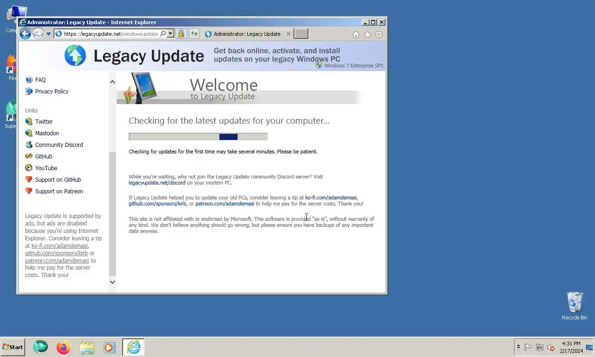The height and width of the screenshot is (357, 595).
Task: Click the update check progress bar
Action: (x=198, y=137)
